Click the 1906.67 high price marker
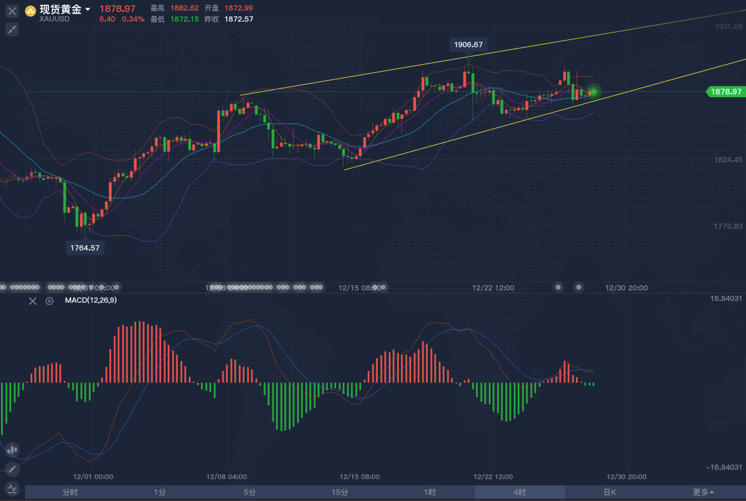Screen dimensions: 746x501 point(468,45)
